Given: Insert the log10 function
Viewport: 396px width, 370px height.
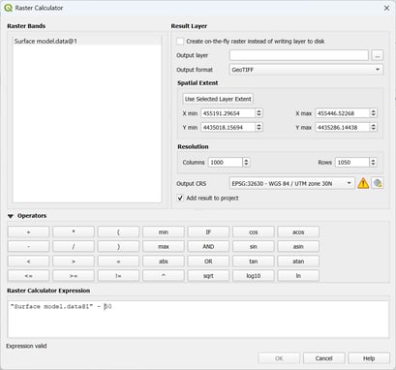Looking at the screenshot, I should point(254,276).
